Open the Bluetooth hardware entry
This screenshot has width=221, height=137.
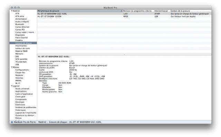click(x=20, y=24)
